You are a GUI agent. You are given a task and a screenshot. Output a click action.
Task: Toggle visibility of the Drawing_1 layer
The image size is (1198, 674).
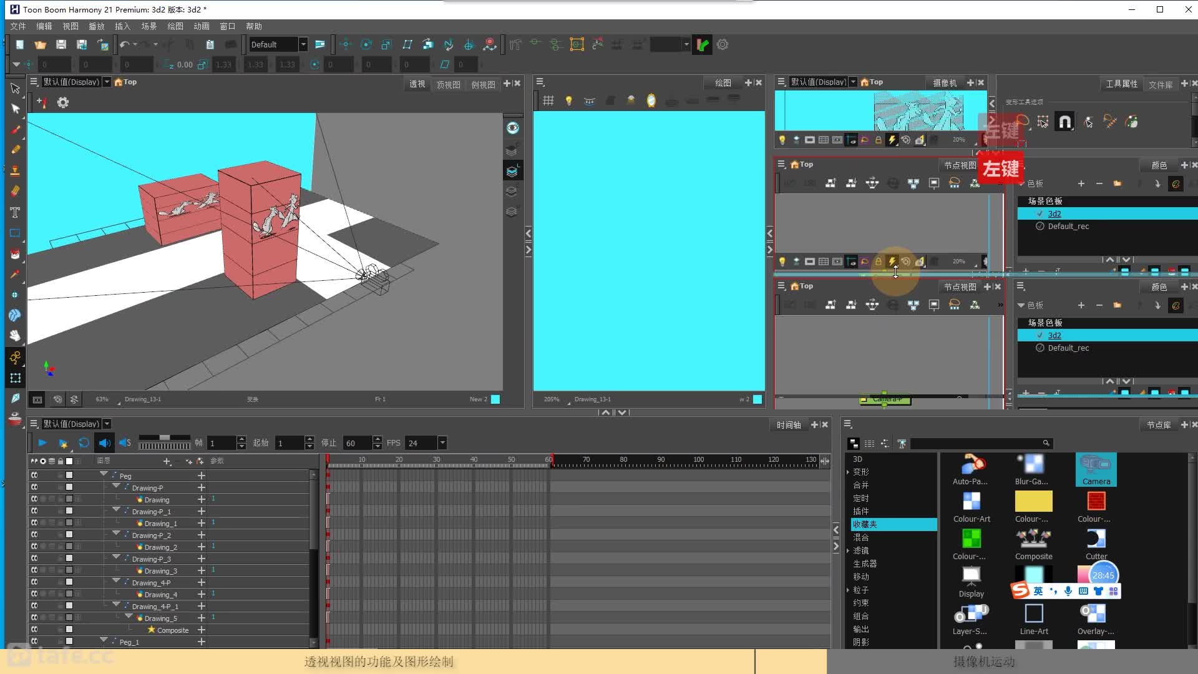[34, 523]
